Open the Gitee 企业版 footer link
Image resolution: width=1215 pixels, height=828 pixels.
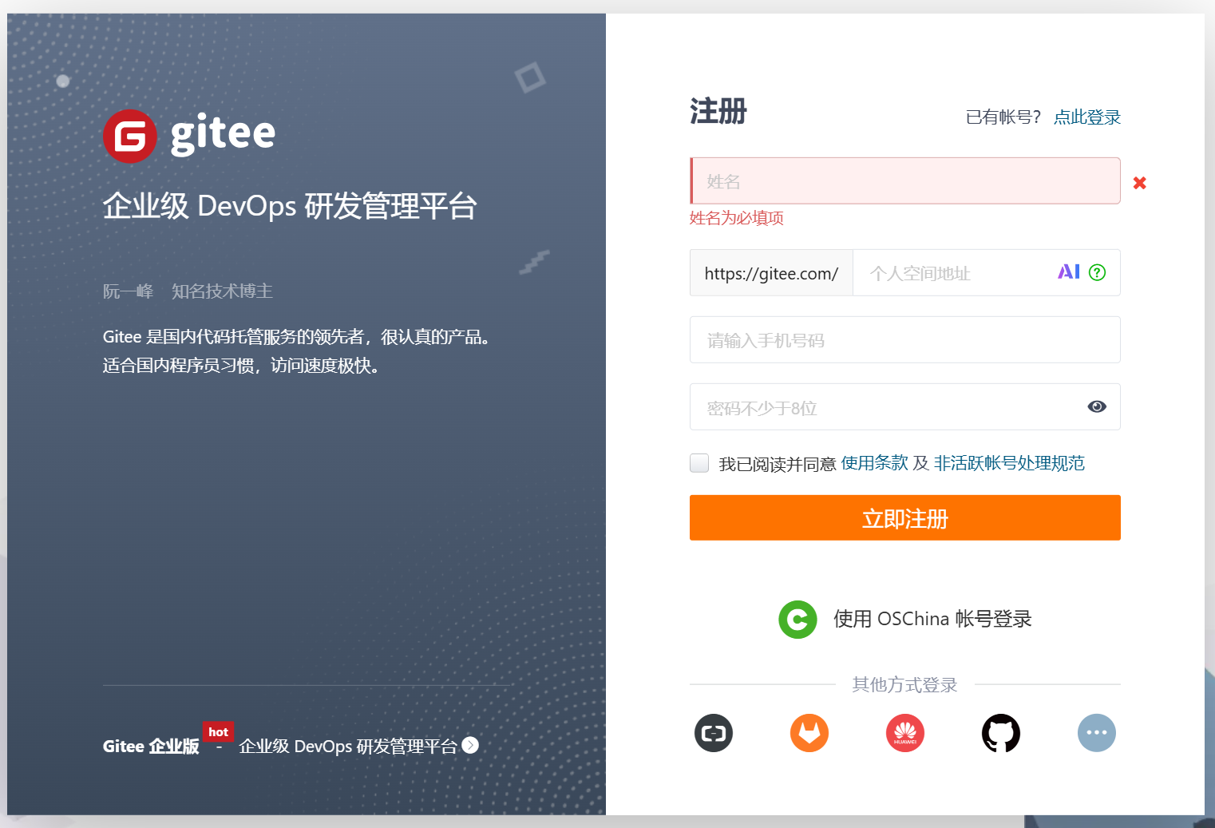pos(151,746)
